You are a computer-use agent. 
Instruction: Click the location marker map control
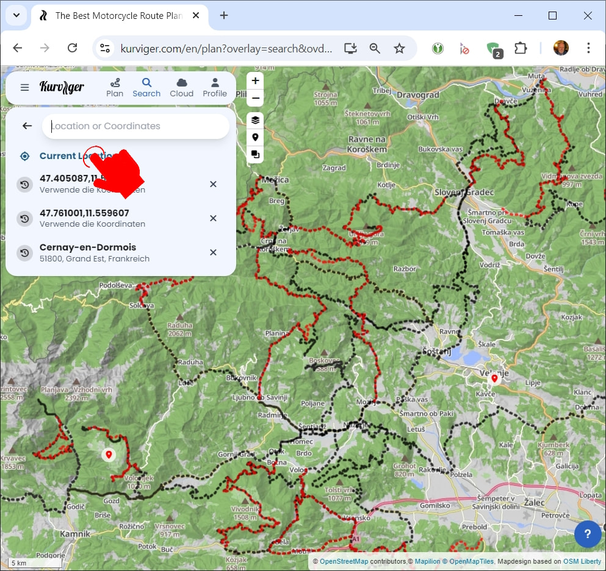[255, 138]
